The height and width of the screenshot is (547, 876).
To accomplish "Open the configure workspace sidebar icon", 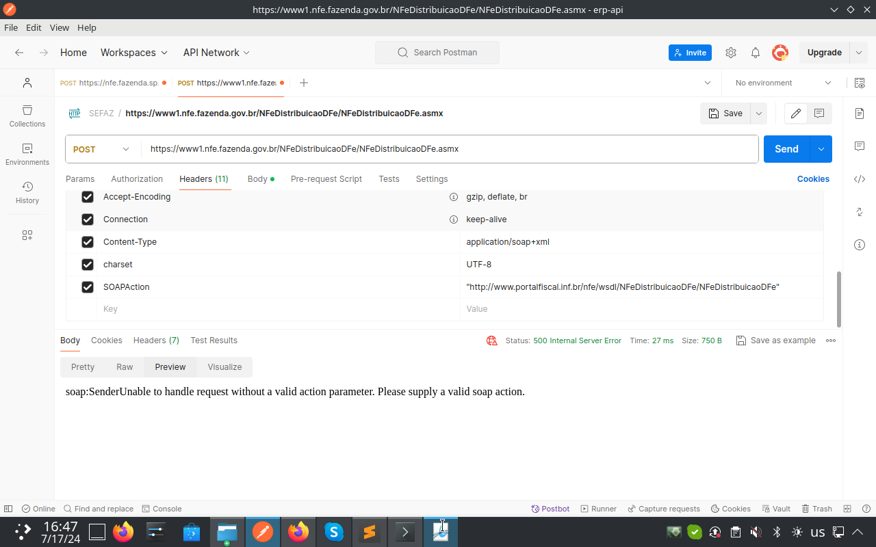I will 27,235.
